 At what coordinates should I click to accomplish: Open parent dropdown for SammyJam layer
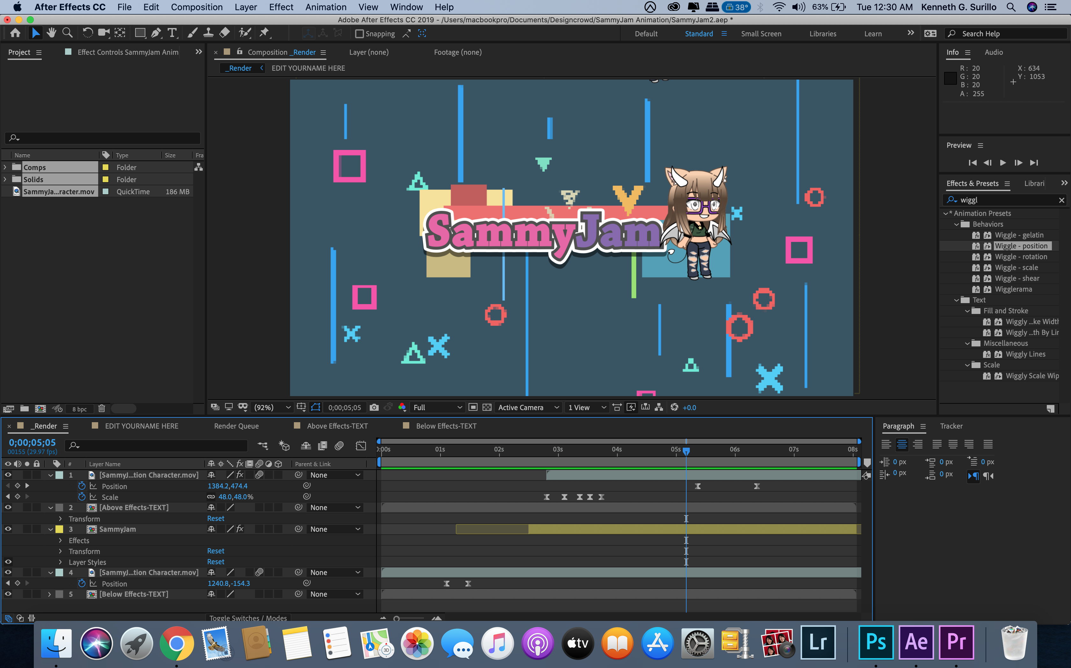coord(335,529)
